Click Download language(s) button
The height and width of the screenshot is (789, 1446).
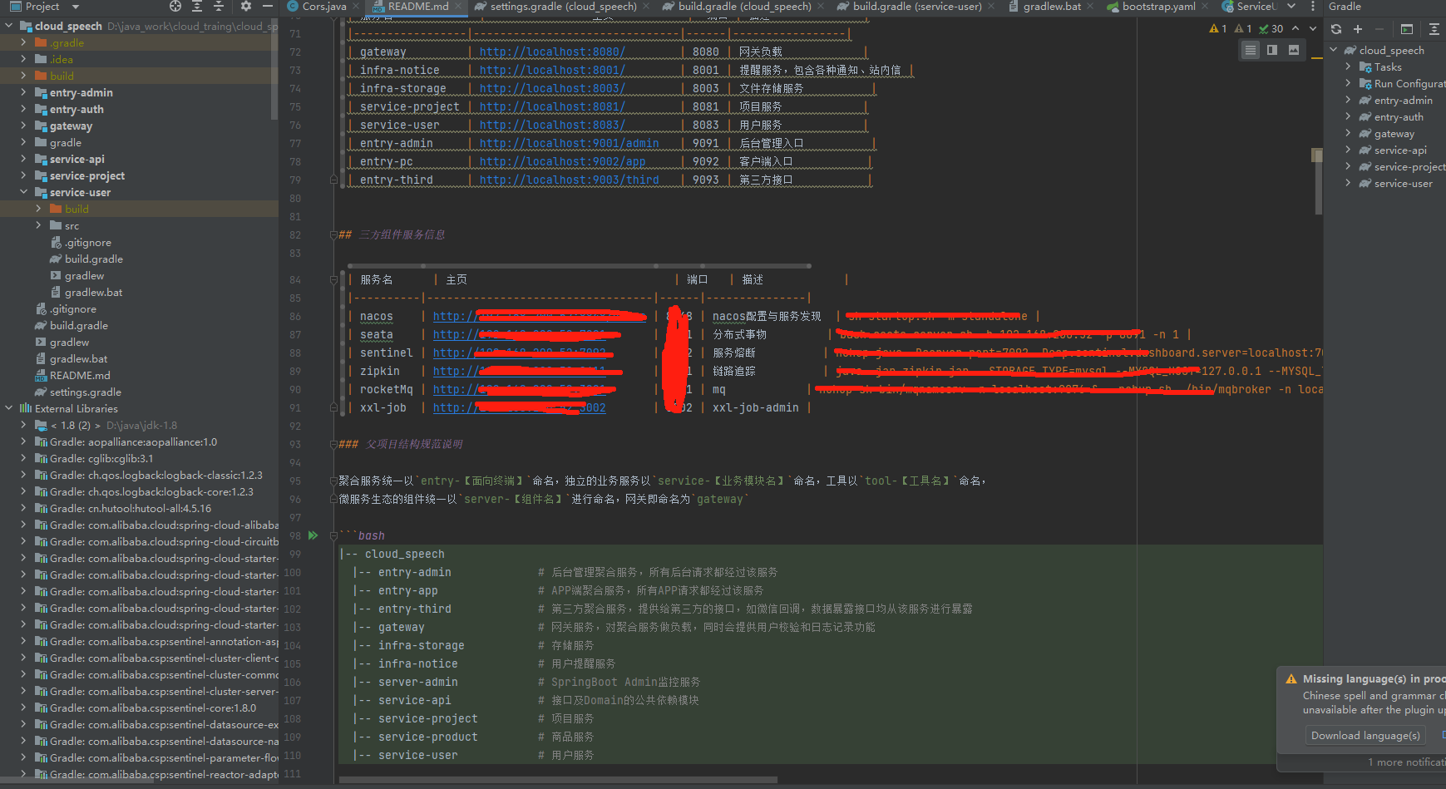[1365, 735]
